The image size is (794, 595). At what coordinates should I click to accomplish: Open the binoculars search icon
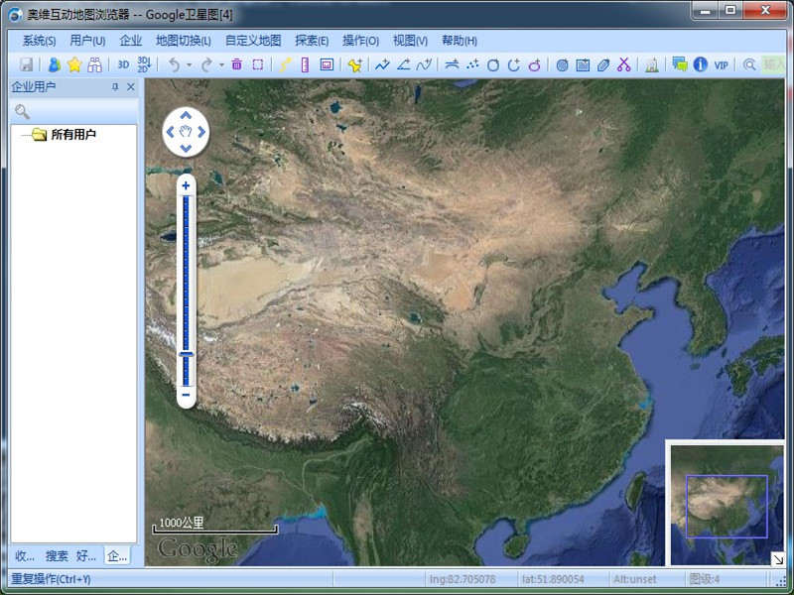point(94,64)
